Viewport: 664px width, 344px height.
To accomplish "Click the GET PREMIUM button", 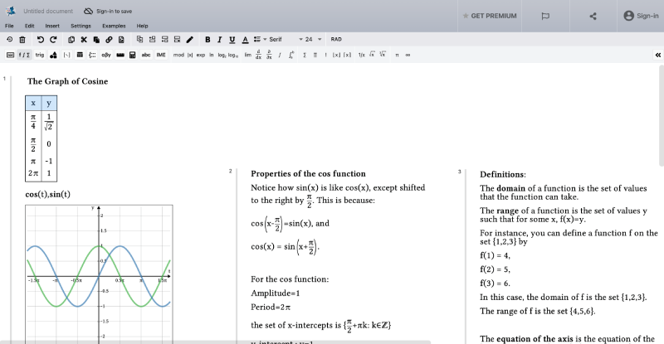I will (490, 16).
